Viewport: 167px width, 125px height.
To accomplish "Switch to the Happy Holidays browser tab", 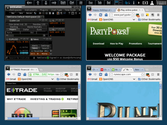I will 102,10.
